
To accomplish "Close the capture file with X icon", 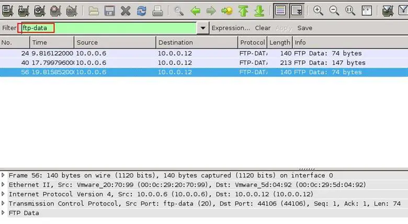I will click(x=126, y=10).
